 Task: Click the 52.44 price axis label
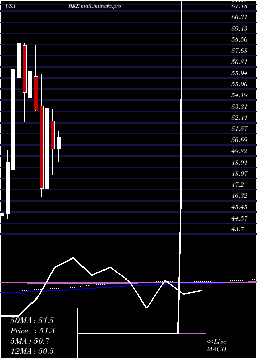click(x=240, y=117)
